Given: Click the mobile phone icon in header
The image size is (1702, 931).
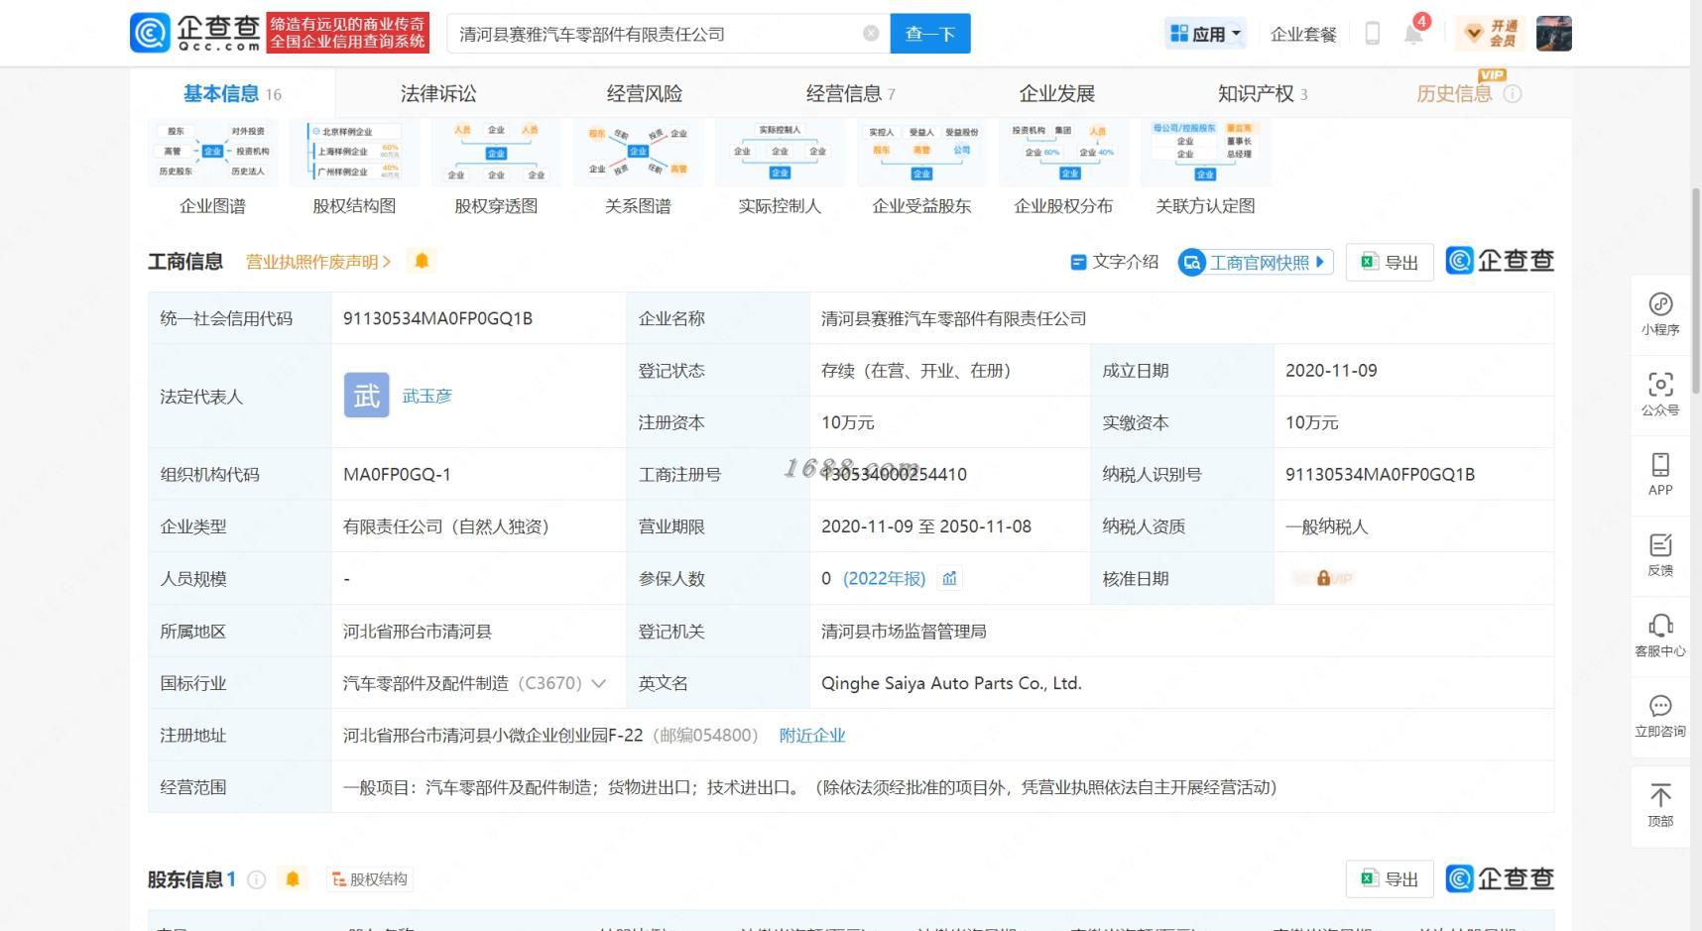Looking at the screenshot, I should point(1373,34).
